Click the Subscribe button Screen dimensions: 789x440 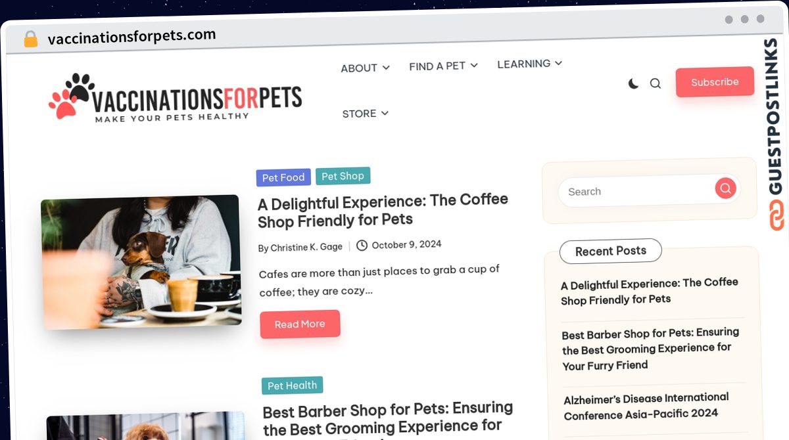[715, 82]
